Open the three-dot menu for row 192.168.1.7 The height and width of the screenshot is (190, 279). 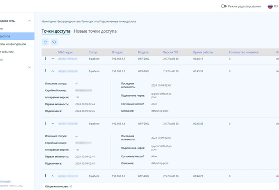pyautogui.click(x=45, y=59)
